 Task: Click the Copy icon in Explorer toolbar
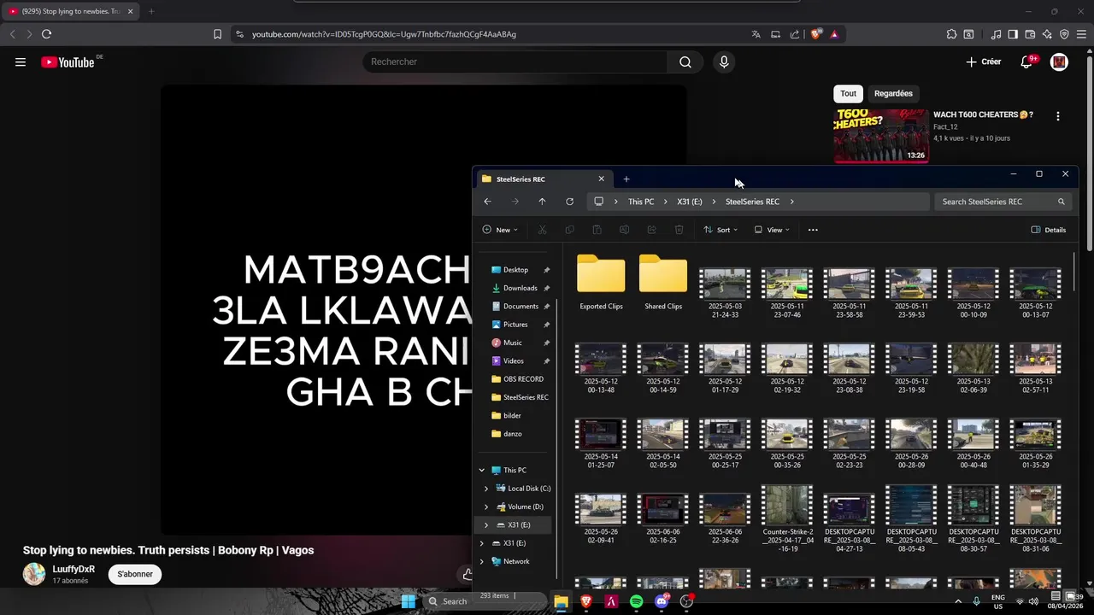(x=569, y=230)
